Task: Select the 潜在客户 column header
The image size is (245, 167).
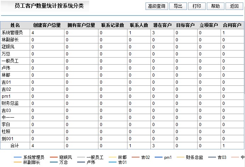Action: point(163,25)
